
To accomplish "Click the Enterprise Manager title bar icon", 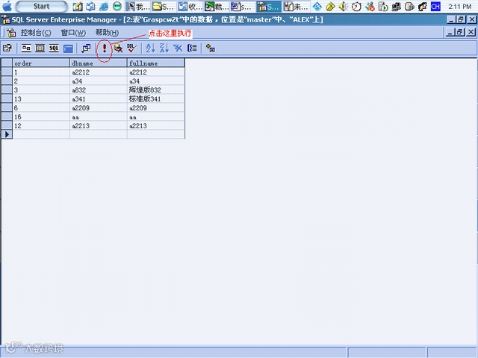I will 6,20.
